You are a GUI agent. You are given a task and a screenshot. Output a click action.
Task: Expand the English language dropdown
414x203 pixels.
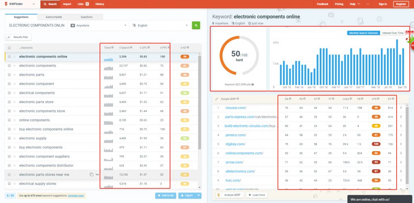(x=160, y=25)
